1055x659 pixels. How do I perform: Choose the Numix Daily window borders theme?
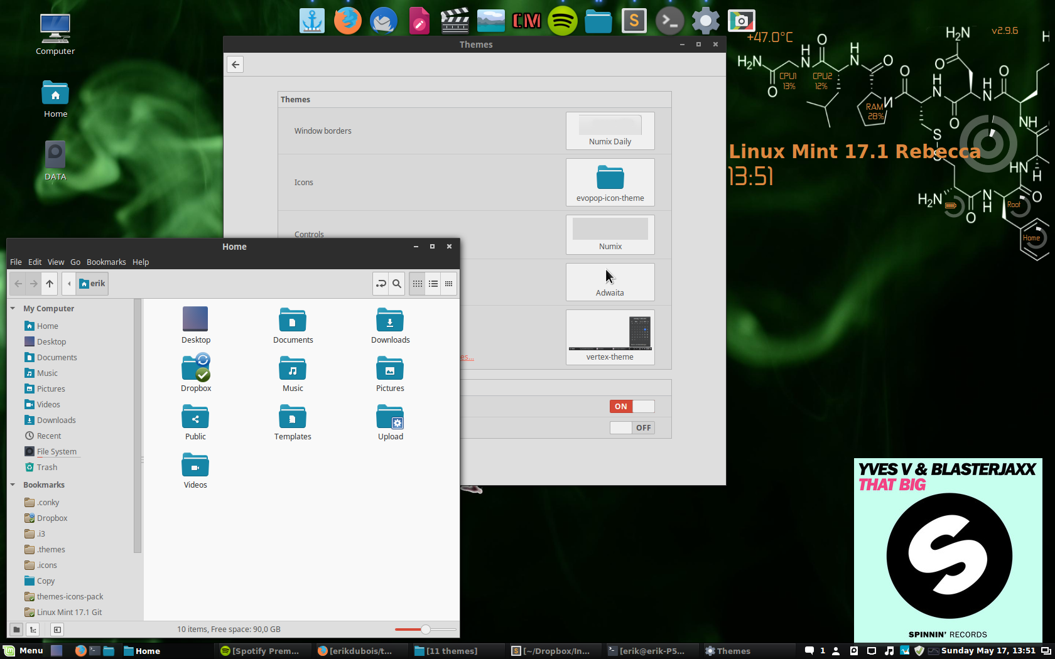pos(610,131)
